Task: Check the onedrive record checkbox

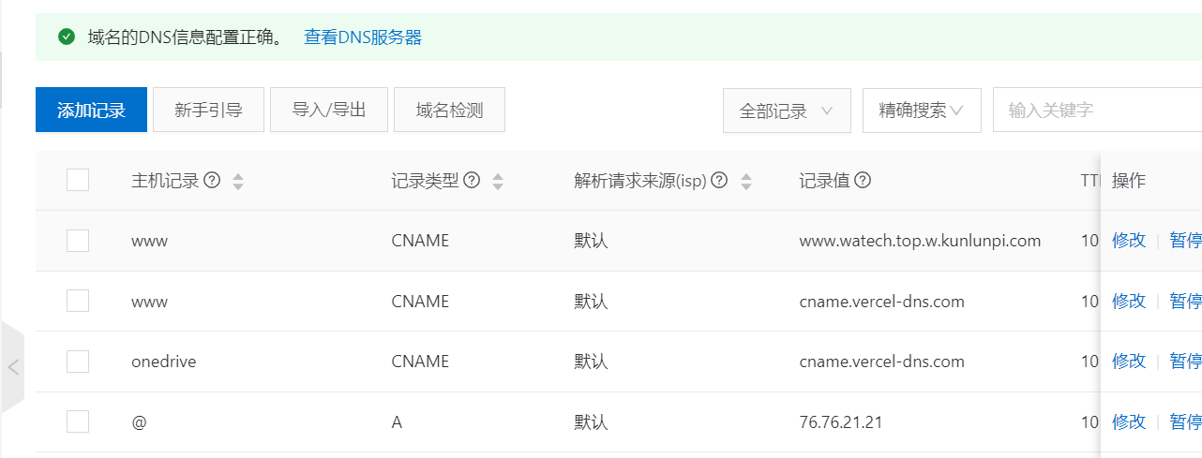Action: [x=78, y=362]
